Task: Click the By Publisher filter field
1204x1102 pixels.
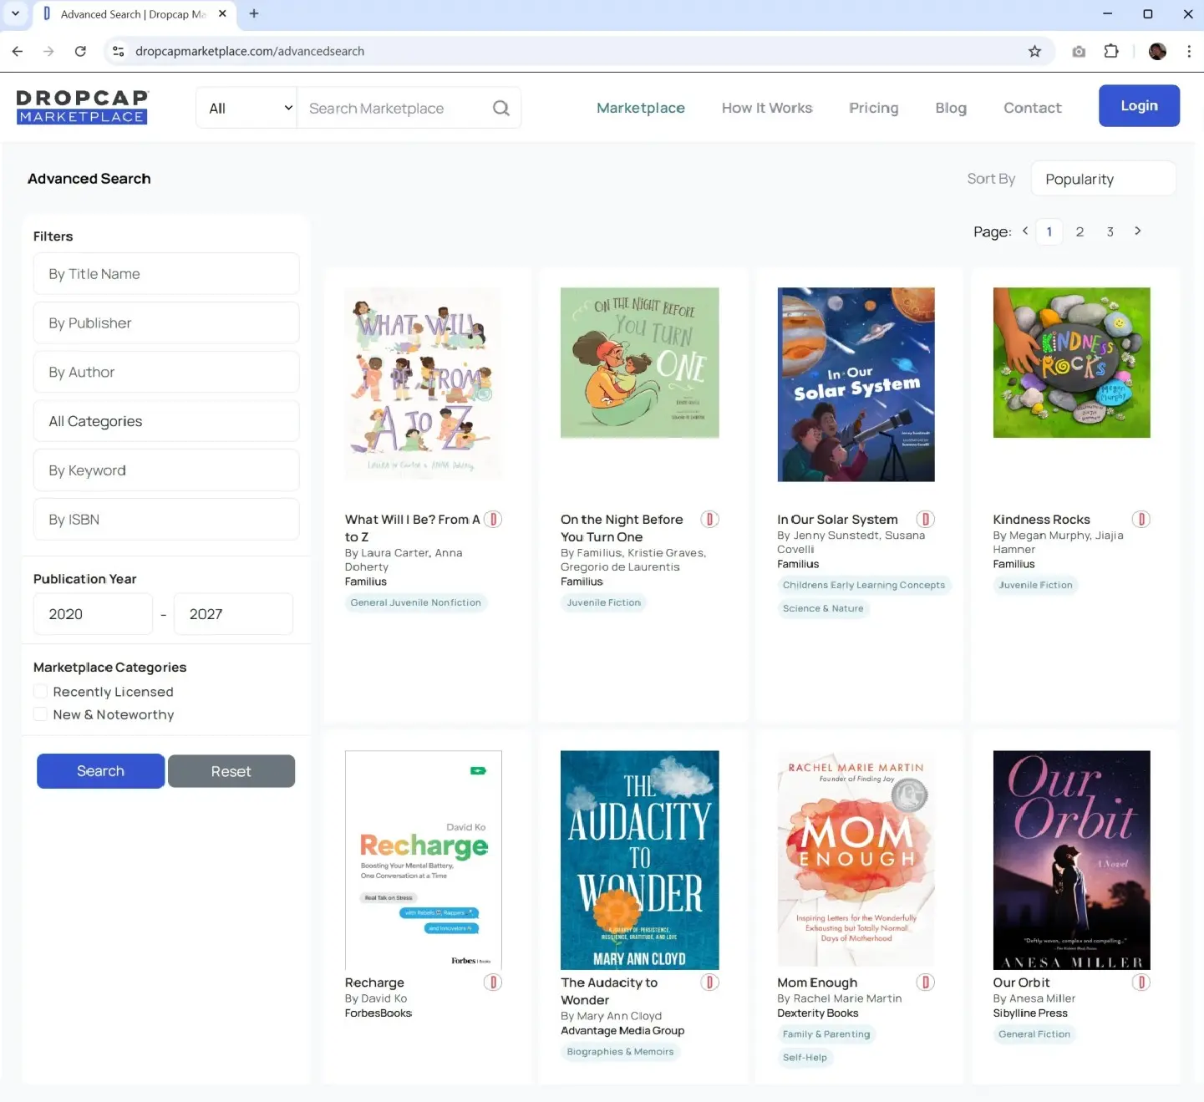Action: 166,323
